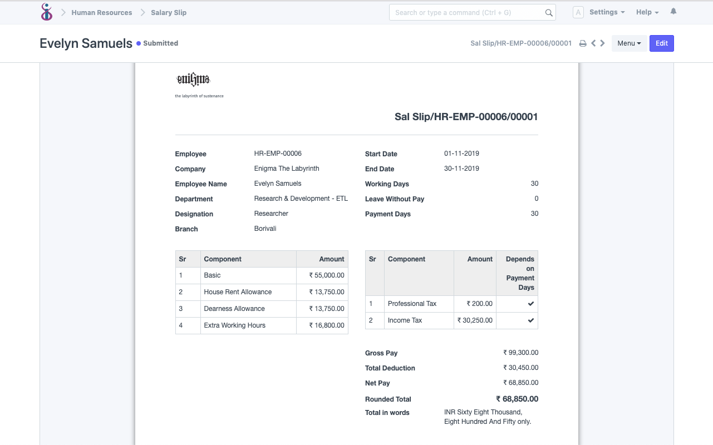The height and width of the screenshot is (445, 713).
Task: Expand the Settings dropdown
Action: pos(607,12)
